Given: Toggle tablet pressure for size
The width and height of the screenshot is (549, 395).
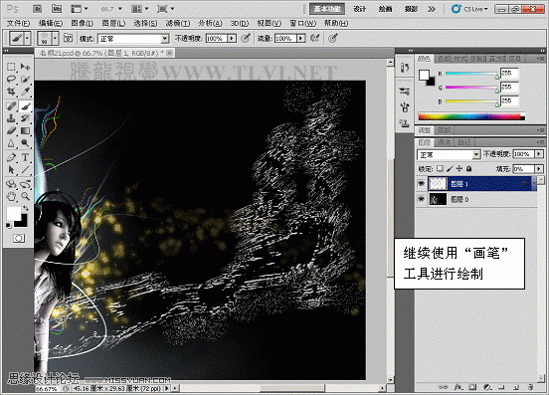Looking at the screenshot, I should (333, 38).
